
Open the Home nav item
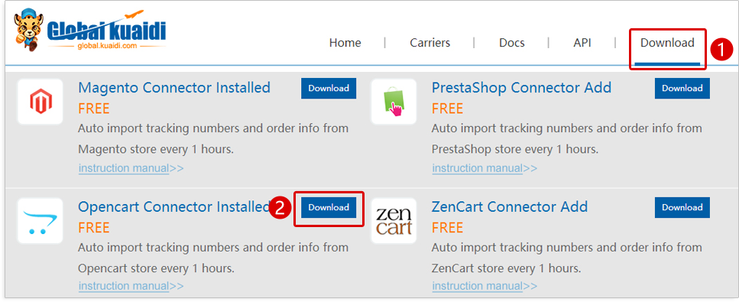tap(345, 43)
